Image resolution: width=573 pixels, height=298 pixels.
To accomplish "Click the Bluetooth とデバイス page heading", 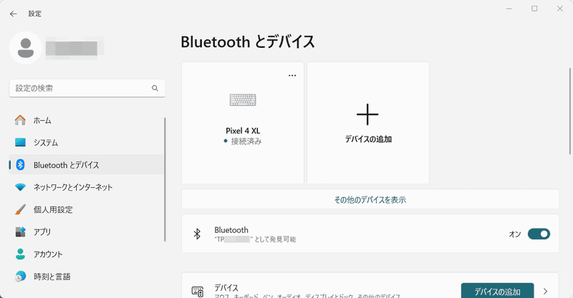I will tap(247, 41).
